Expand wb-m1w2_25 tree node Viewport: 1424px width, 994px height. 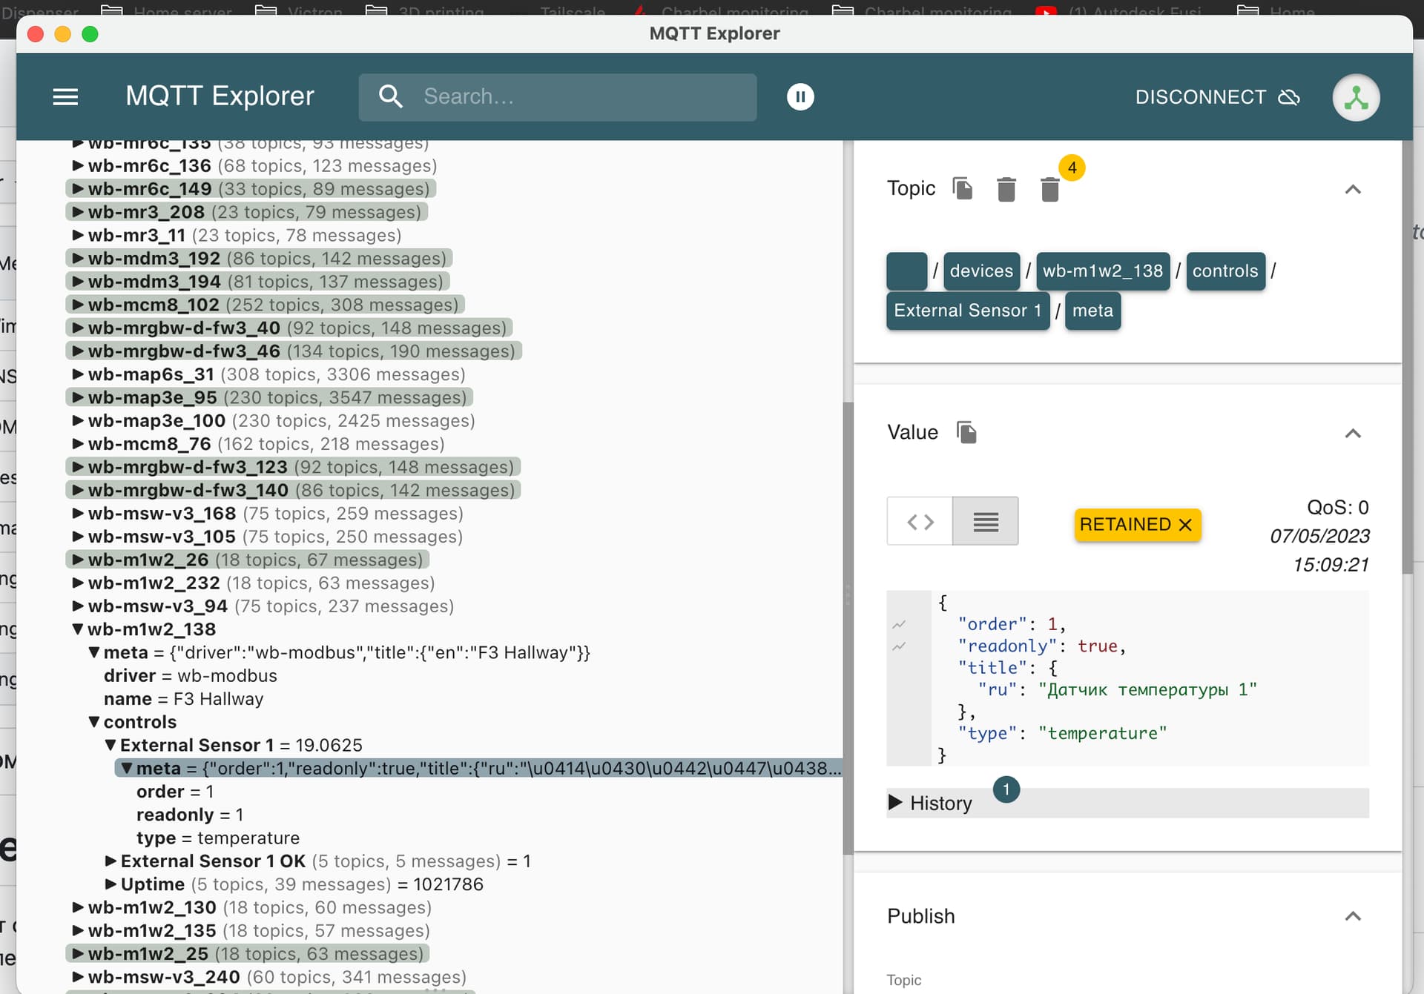77,954
